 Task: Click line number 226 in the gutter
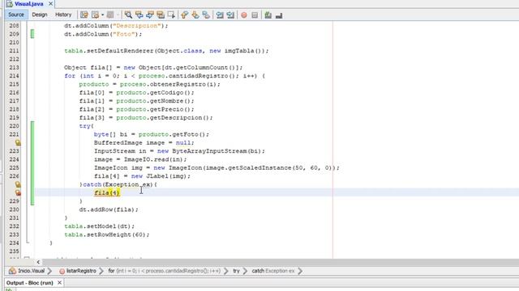click(x=14, y=176)
